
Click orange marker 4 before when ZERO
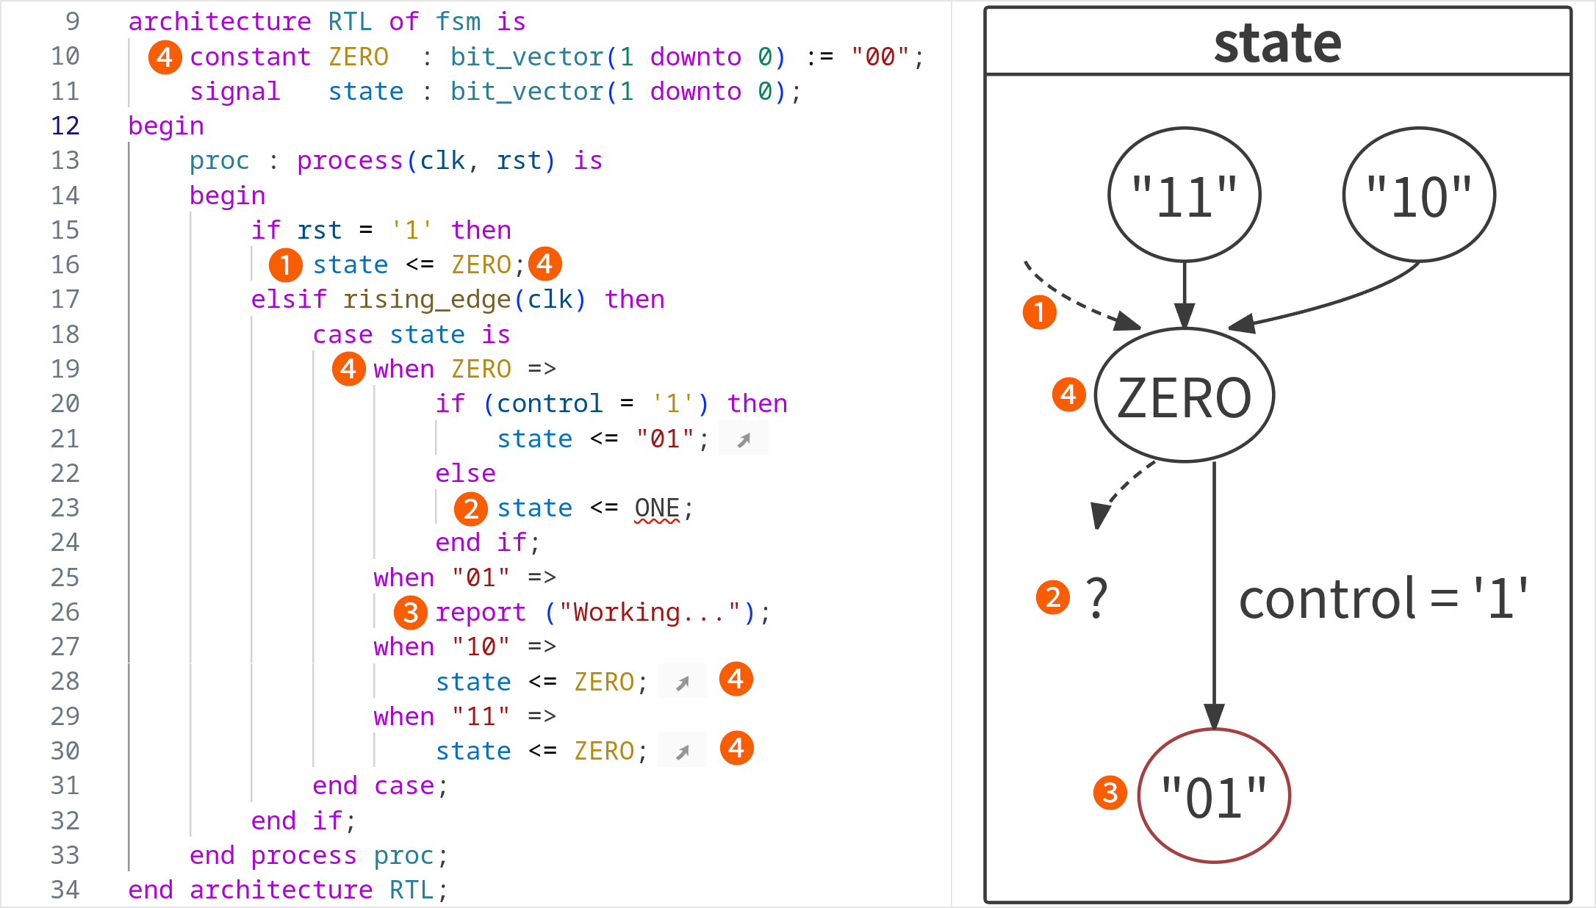click(x=348, y=369)
